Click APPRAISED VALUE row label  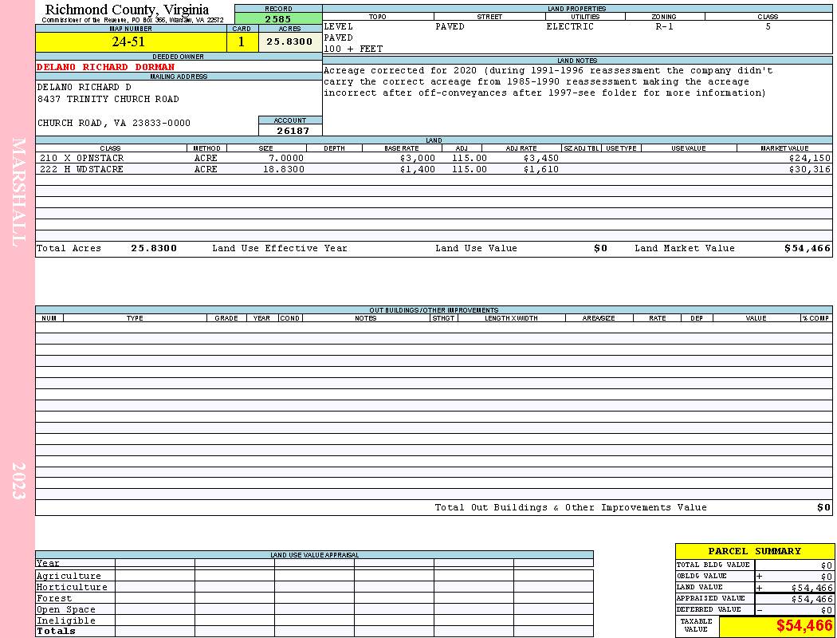[x=710, y=598]
